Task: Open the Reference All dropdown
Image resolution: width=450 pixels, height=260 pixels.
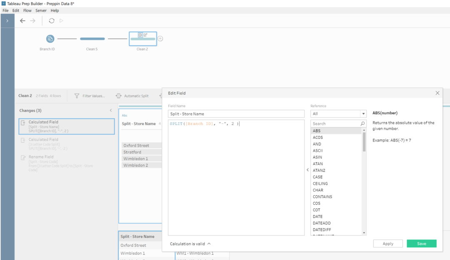Action: (x=362, y=113)
